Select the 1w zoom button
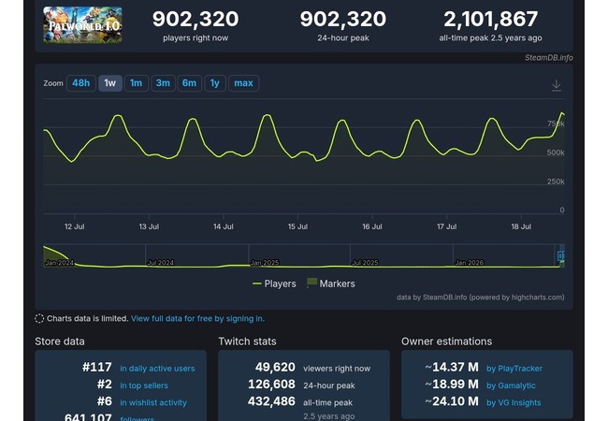Screen dimensions: 608x421 tap(110, 83)
